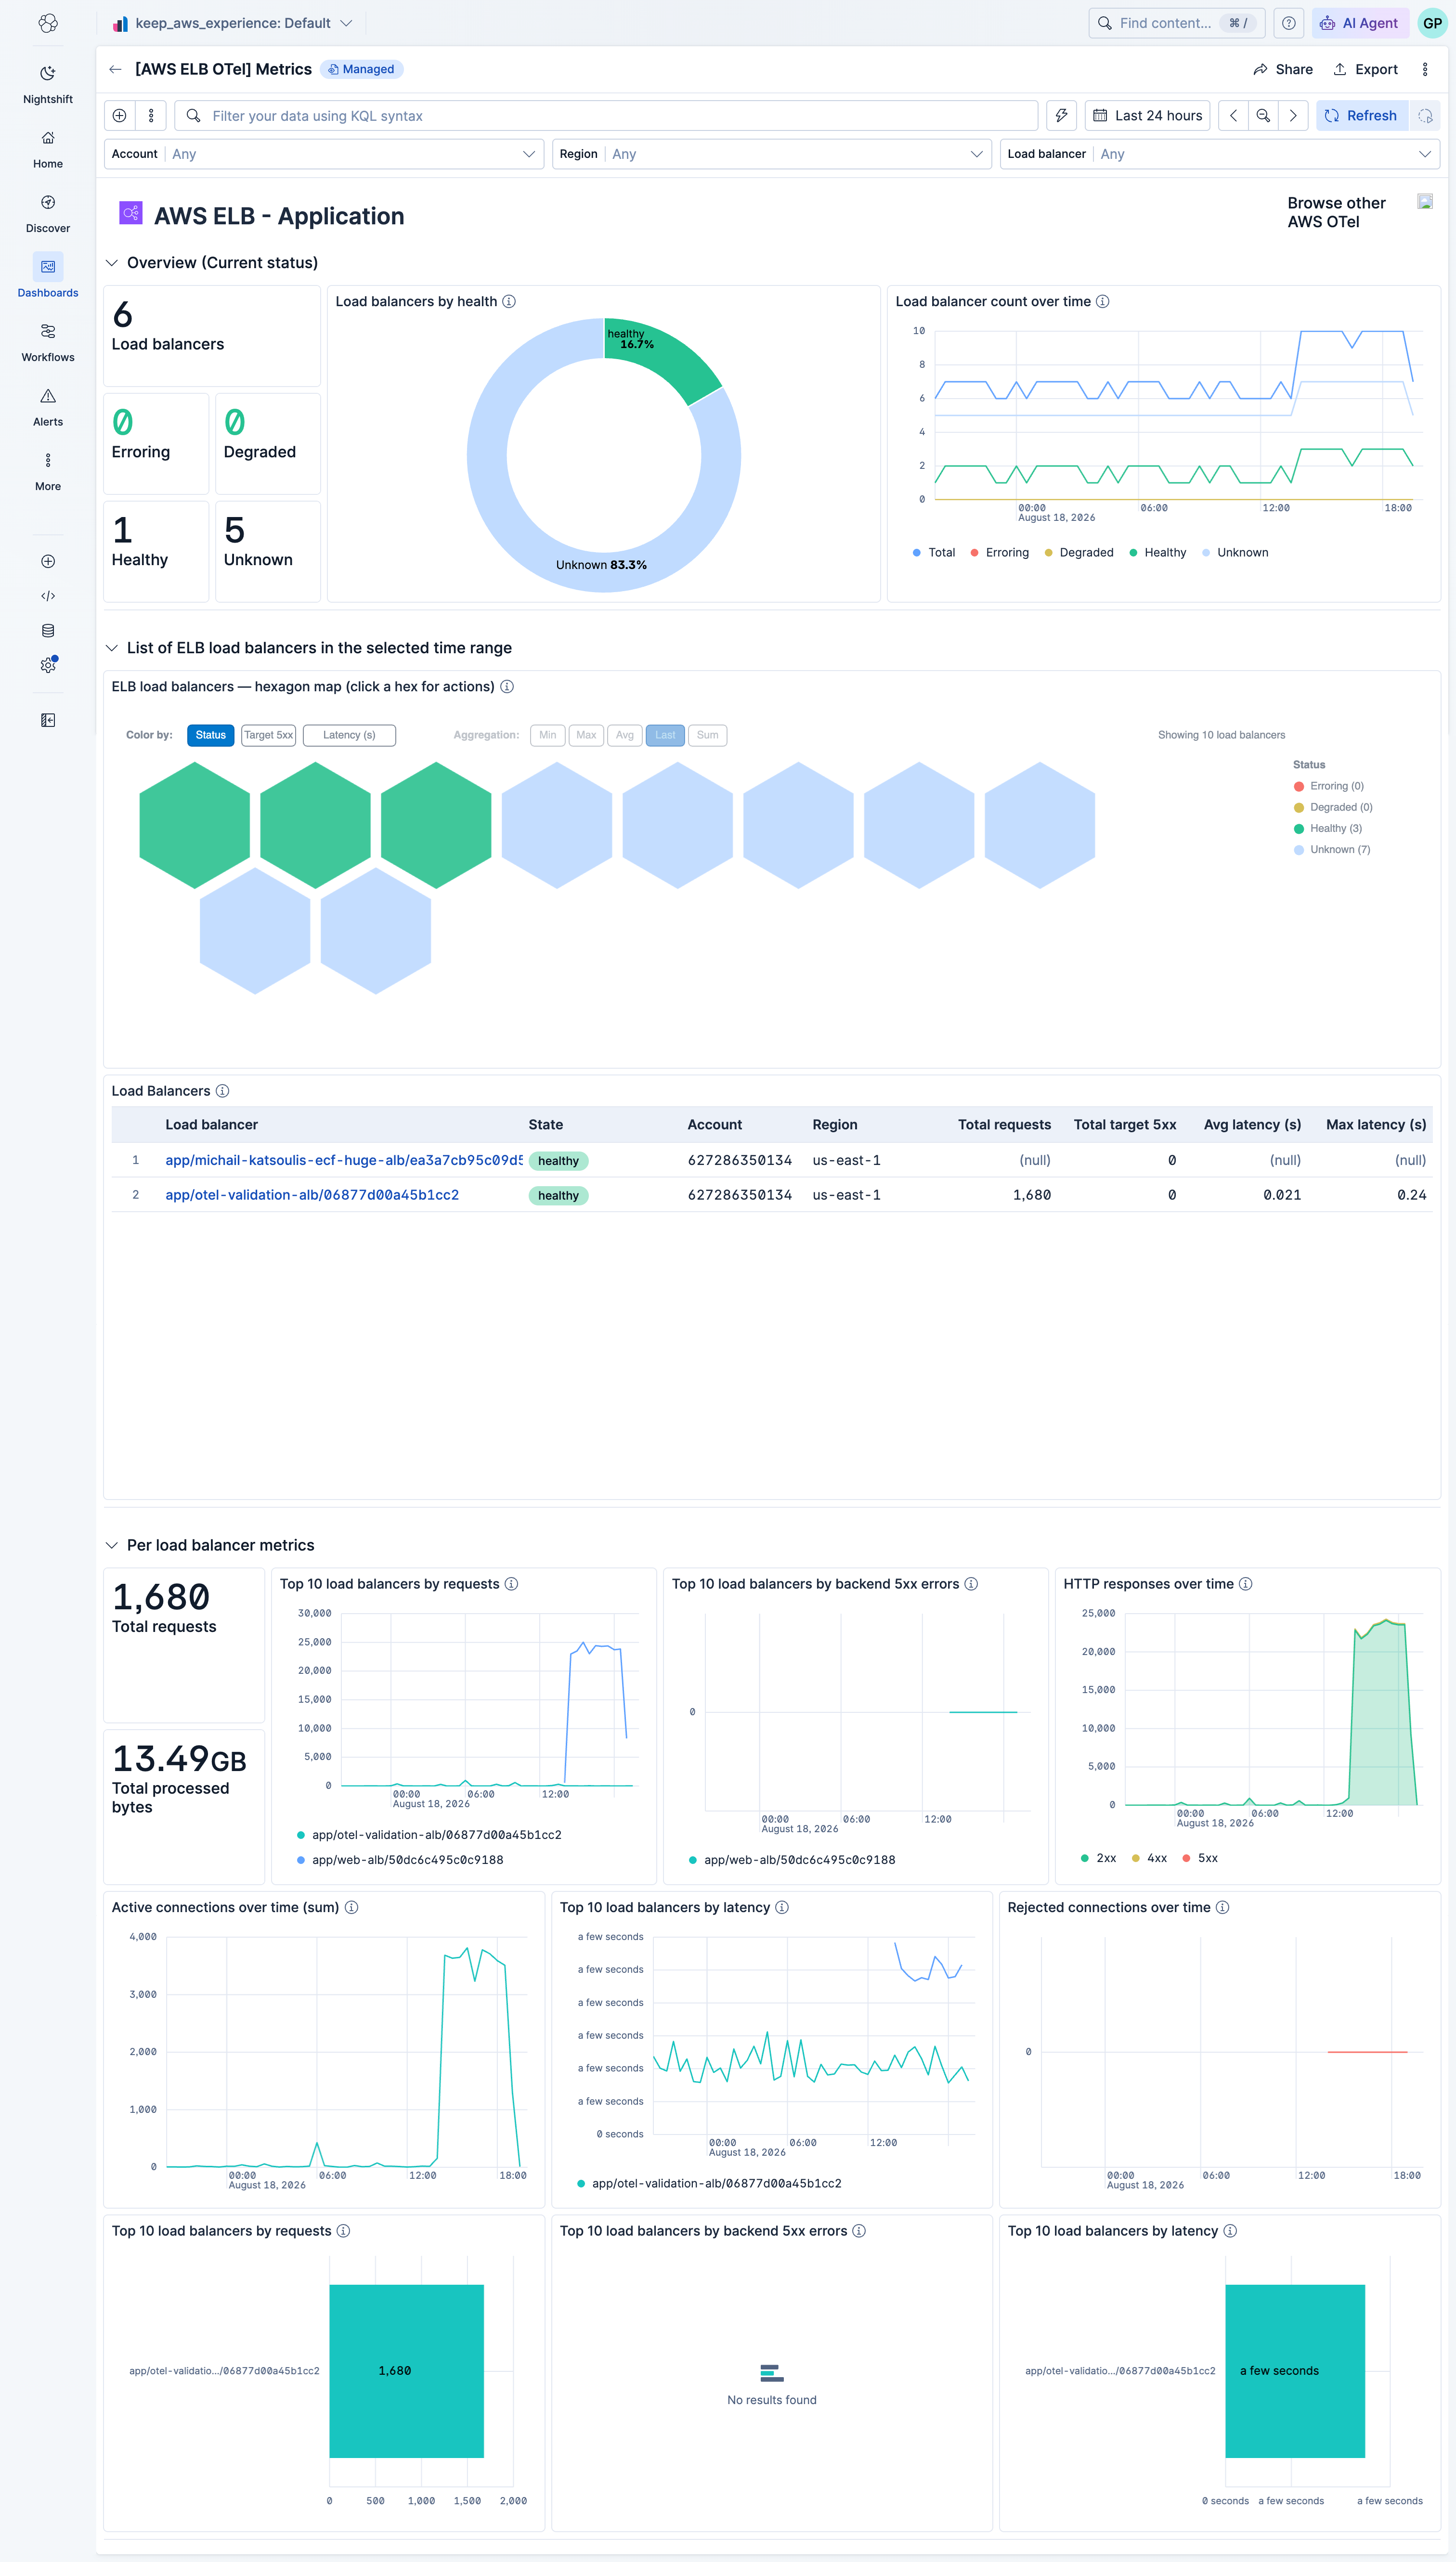Open the More sidebar menu
Screen dimensions: 1456x2562
point(47,471)
